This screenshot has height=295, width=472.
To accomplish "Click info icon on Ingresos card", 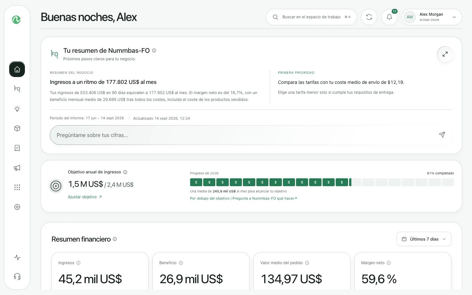I will [x=78, y=263].
